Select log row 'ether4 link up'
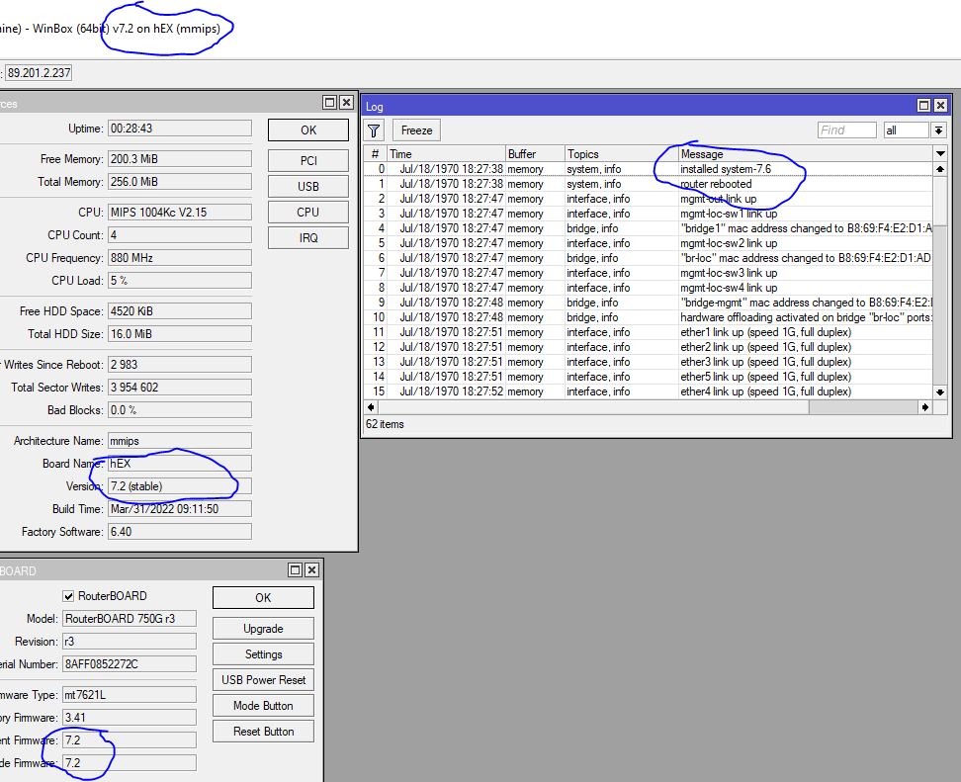This screenshot has height=782, width=961. pyautogui.click(x=649, y=391)
